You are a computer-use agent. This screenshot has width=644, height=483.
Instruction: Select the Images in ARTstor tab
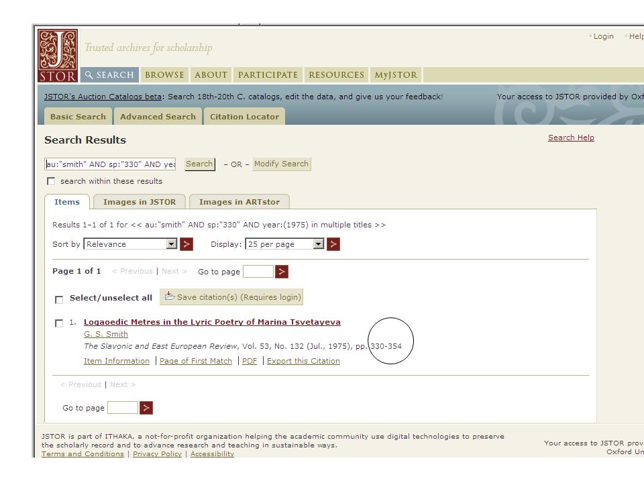coord(239,202)
